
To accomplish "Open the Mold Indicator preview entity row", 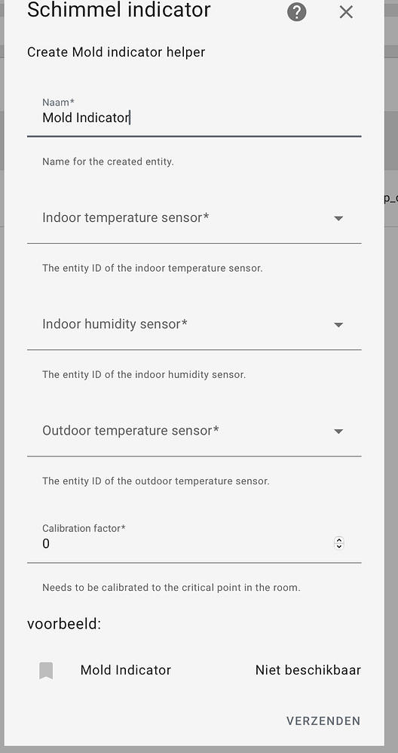I will (194, 670).
